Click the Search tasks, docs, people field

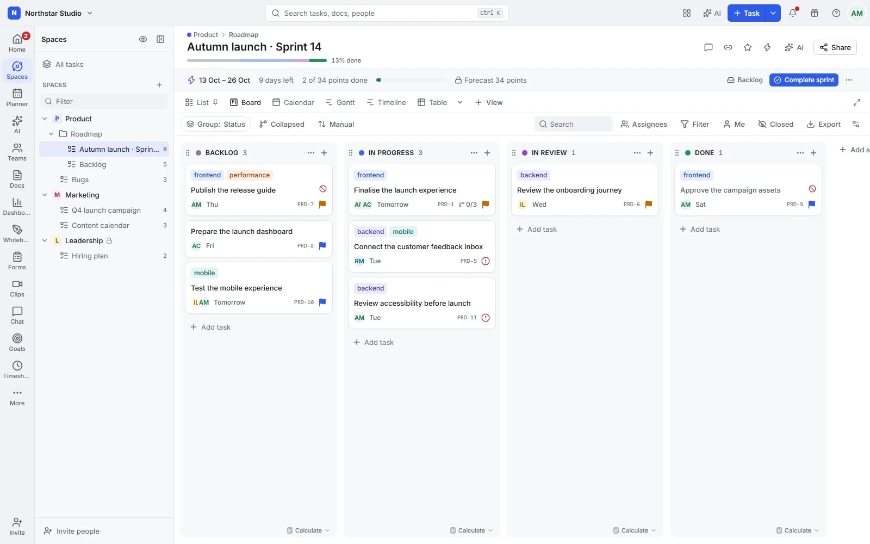[x=387, y=13]
